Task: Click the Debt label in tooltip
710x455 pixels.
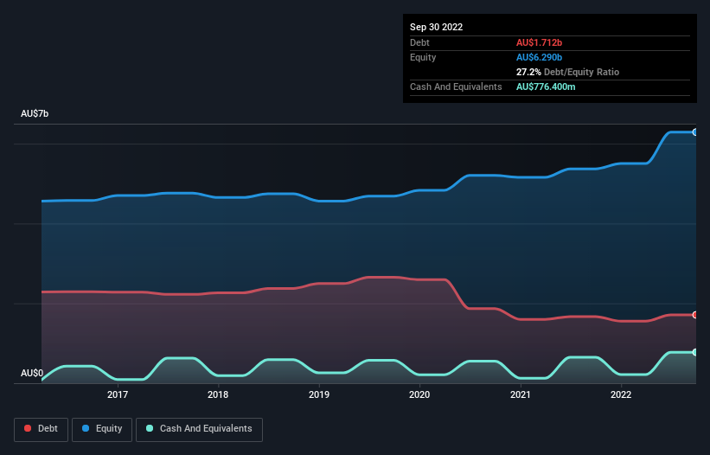Action: coord(419,42)
